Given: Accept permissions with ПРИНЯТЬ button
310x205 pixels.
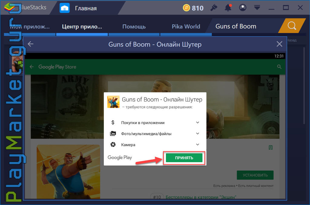Looking at the screenshot, I should [x=184, y=158].
